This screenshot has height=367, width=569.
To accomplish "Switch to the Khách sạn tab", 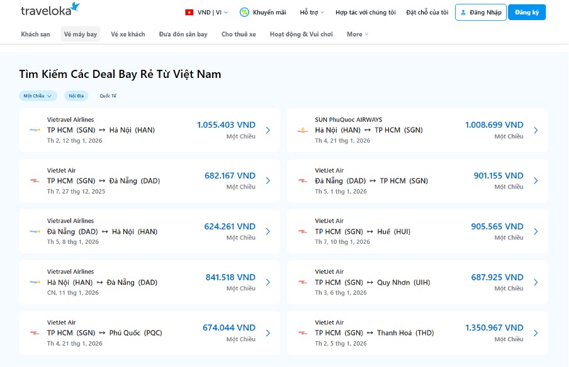I will coord(35,34).
